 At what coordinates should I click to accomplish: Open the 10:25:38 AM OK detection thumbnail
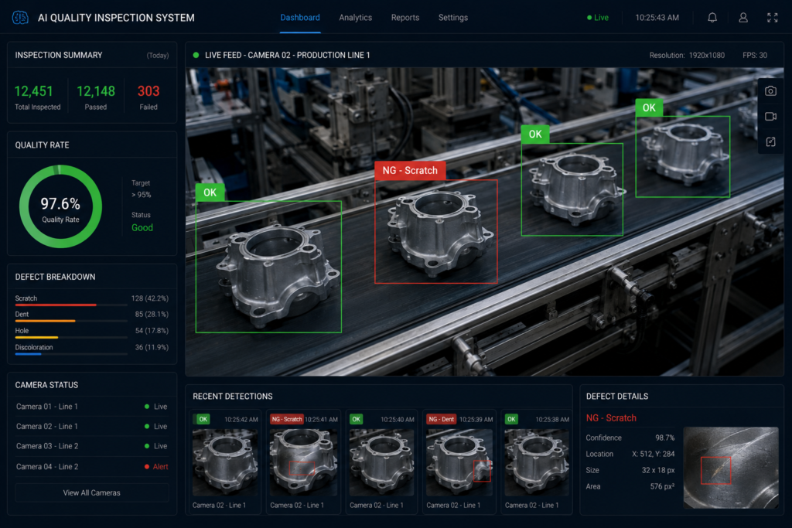click(x=537, y=462)
